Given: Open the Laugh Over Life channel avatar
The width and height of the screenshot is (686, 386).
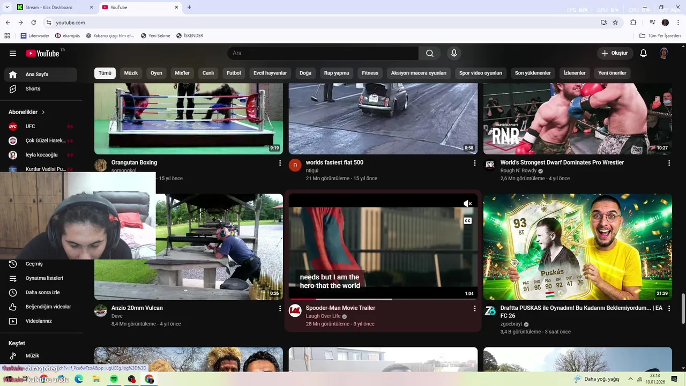Looking at the screenshot, I should point(295,310).
